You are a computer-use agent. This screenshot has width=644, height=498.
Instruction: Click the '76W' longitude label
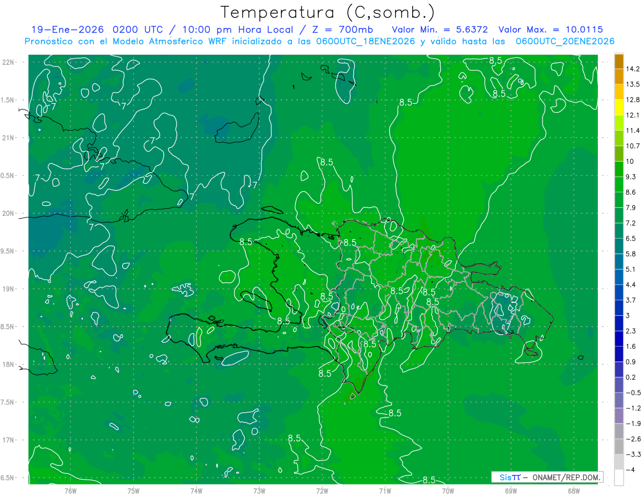[70, 490]
